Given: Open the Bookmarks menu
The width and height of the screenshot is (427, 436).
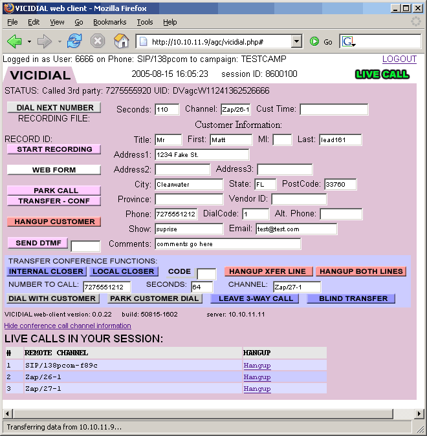Looking at the screenshot, I should [109, 22].
